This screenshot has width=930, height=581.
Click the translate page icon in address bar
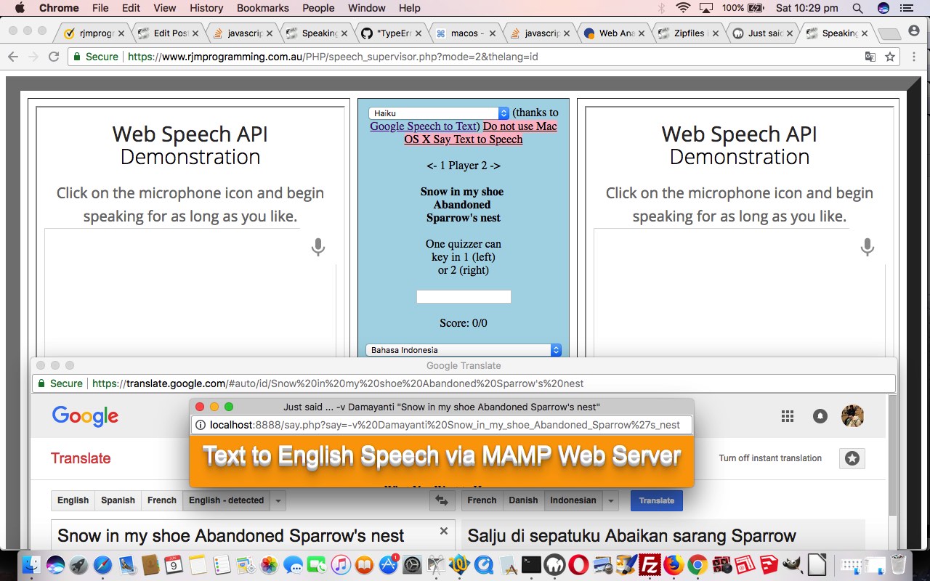870,57
